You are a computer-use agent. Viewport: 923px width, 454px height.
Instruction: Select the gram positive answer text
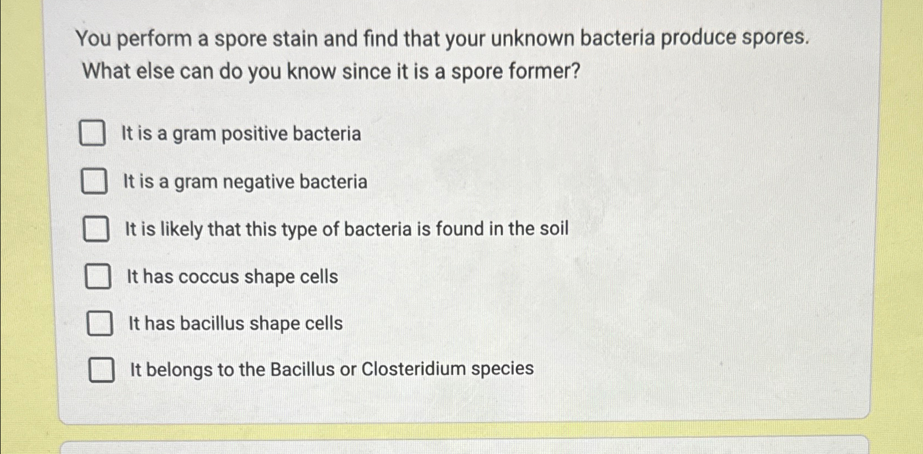click(240, 133)
